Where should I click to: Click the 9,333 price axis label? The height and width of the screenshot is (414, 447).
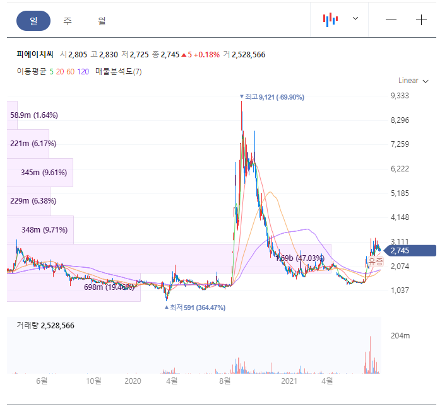tap(400, 96)
